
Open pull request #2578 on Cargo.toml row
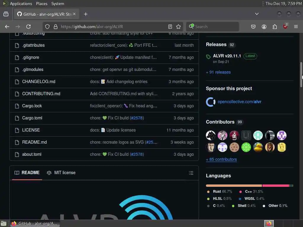(x=137, y=118)
